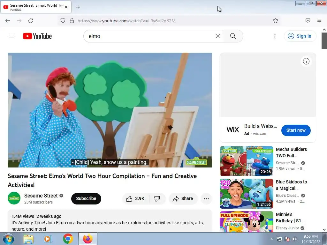The image size is (327, 245).
Task: Open the Firefox application menu
Action: pos(319,20)
